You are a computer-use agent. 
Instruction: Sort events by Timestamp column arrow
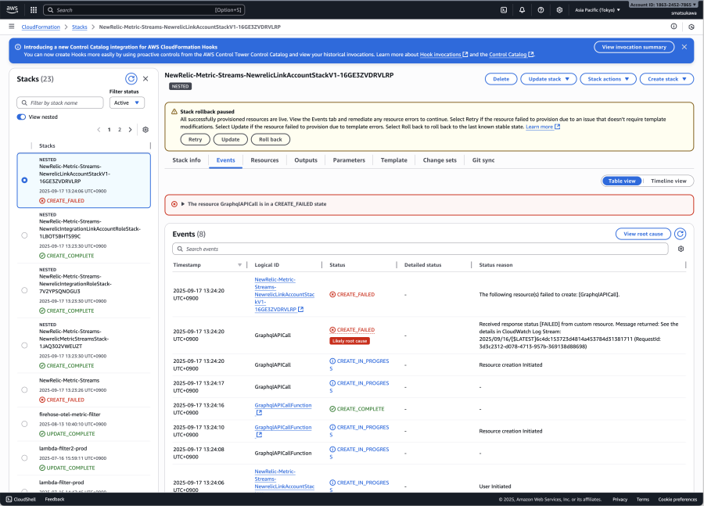click(x=239, y=265)
